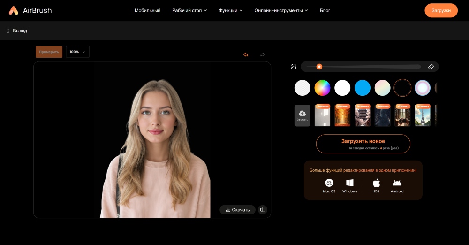Choose the purple glow ring swatch
This screenshot has height=245, width=469.
click(423, 88)
